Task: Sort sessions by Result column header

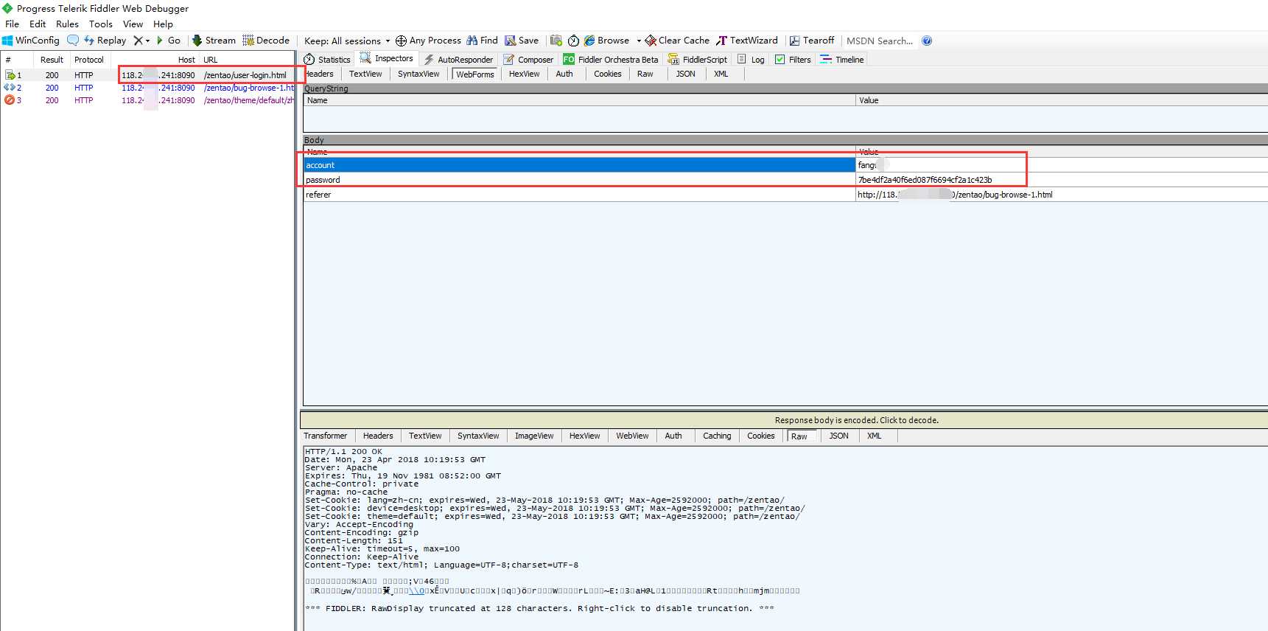Action: (x=52, y=60)
